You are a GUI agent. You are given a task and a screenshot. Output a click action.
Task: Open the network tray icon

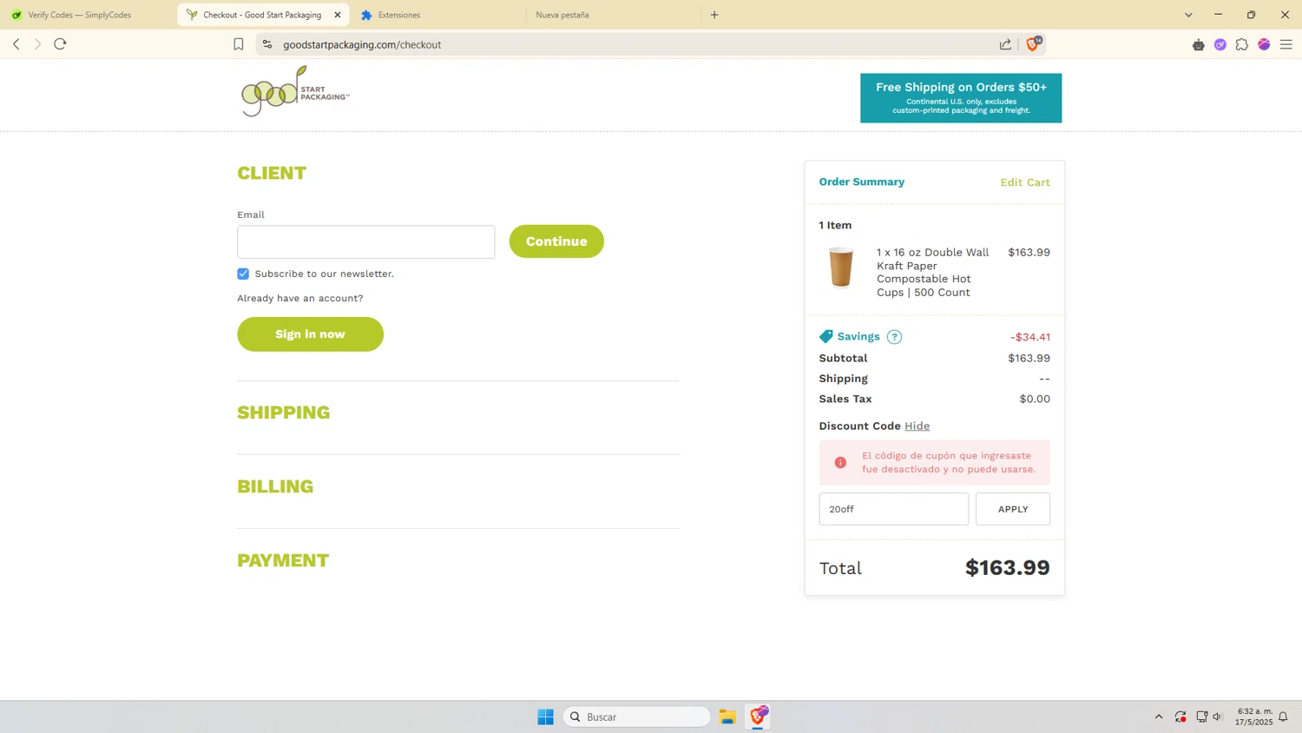click(x=1201, y=716)
